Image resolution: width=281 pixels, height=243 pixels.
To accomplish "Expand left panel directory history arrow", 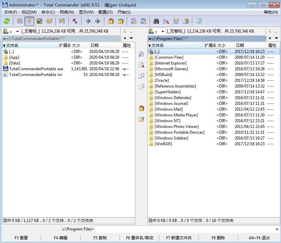I will [131, 38].
